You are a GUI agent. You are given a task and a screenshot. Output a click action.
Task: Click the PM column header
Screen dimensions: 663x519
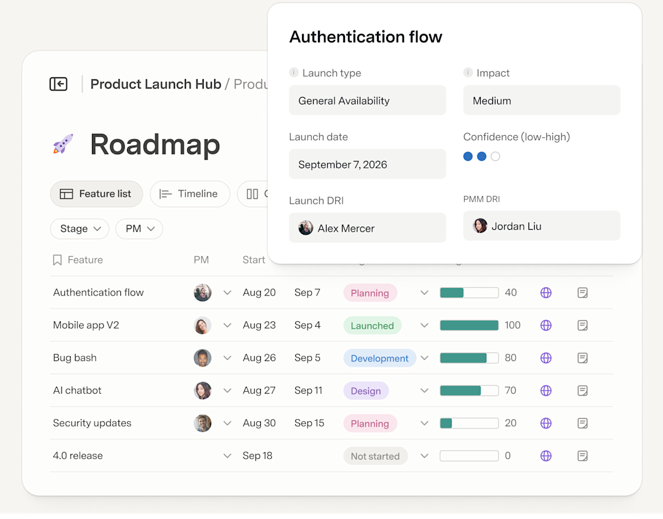click(x=201, y=260)
